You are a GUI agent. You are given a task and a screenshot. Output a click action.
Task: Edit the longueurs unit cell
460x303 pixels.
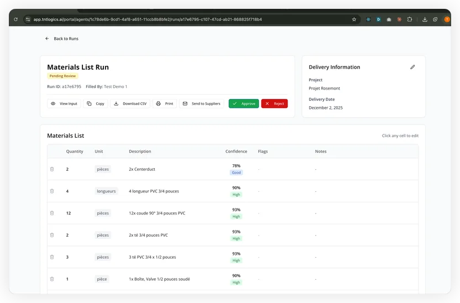click(x=106, y=191)
